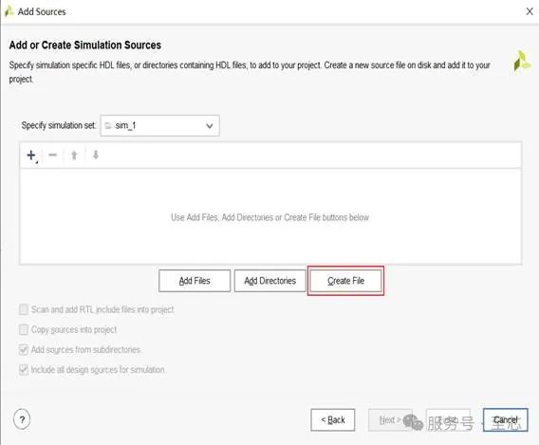Uncheck Include all design sources for simulation
539x445 pixels.
coord(24,370)
